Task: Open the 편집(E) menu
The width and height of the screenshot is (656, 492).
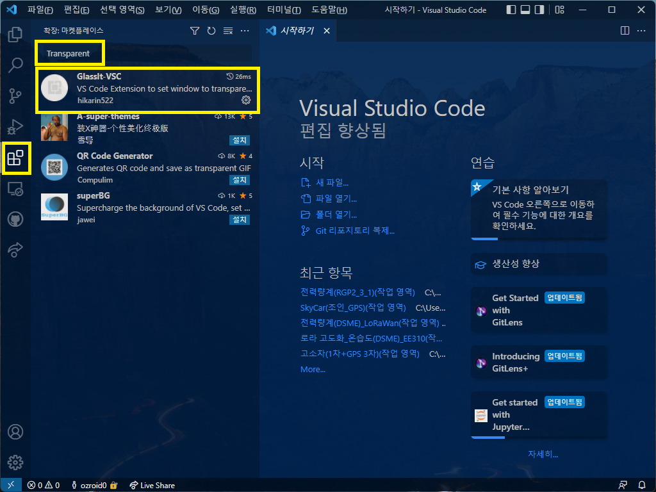Action: click(x=77, y=10)
